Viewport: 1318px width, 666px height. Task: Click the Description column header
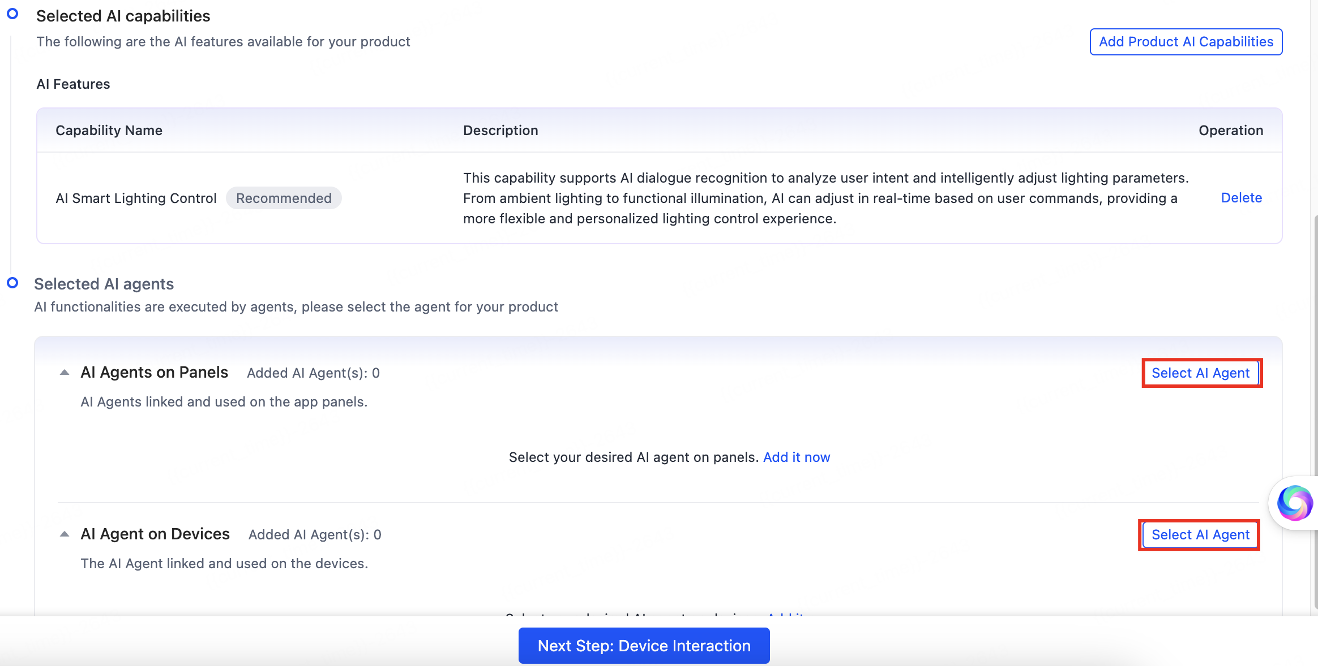coord(500,131)
